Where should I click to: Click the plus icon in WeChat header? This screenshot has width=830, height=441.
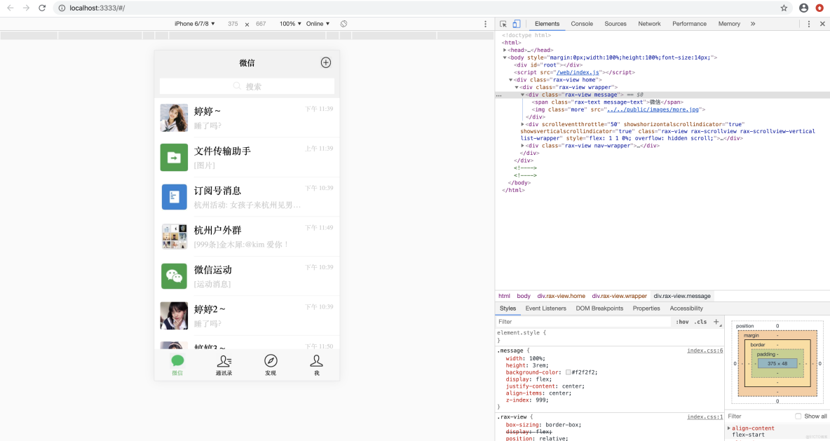pyautogui.click(x=325, y=62)
